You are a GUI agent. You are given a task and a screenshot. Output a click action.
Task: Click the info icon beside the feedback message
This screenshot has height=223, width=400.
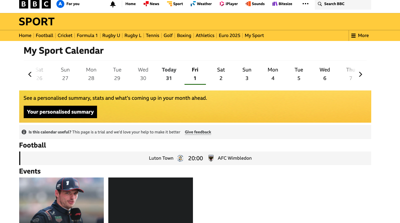pos(24,132)
